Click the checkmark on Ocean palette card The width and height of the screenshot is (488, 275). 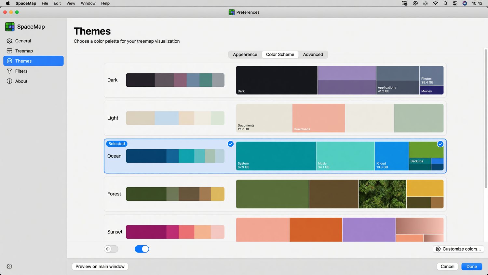(x=231, y=144)
